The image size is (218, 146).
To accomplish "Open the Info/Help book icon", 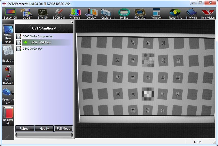I will pos(191,14).
